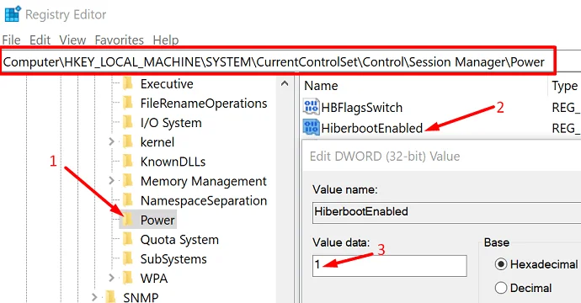This screenshot has width=581, height=303.
Task: Select the Memory Management key label
Action: point(204,181)
